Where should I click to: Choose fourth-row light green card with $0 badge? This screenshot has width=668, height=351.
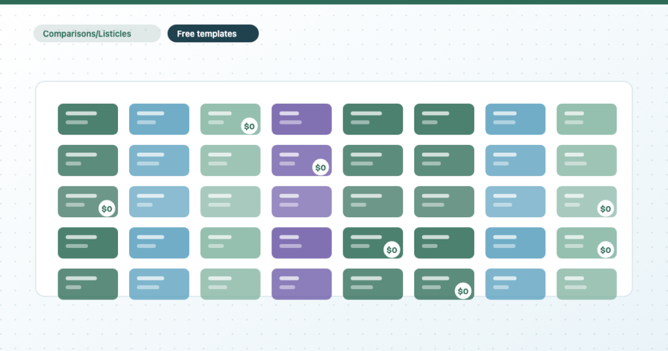[x=586, y=243]
